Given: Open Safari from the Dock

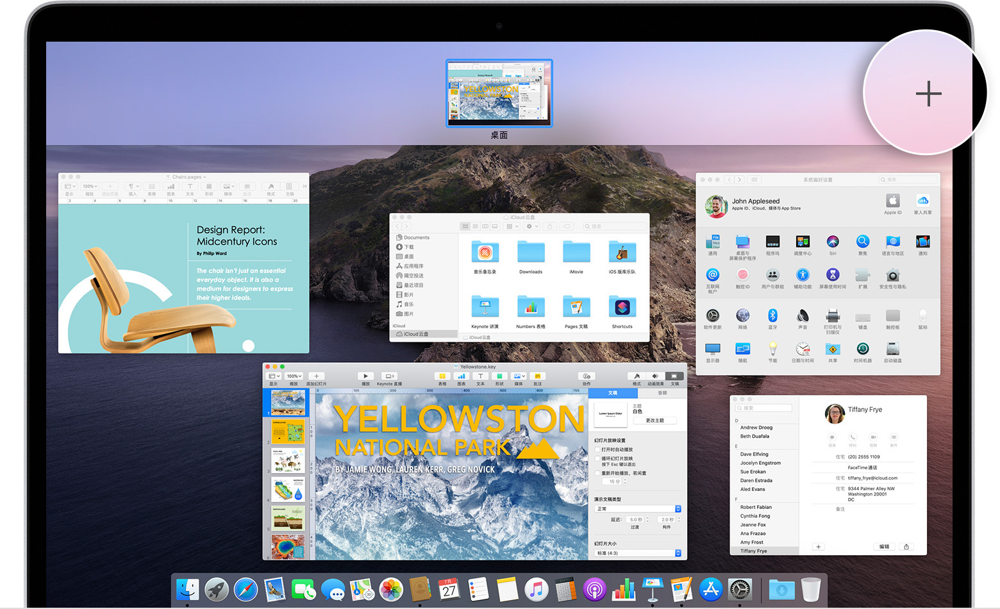Looking at the screenshot, I should [246, 590].
